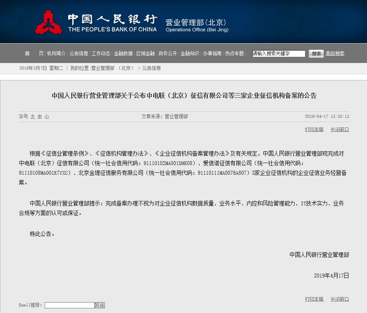Image resolution: width=367 pixels, height=313 pixels.
Task: Go to the 热点专题 menu item
Action: 234,53
